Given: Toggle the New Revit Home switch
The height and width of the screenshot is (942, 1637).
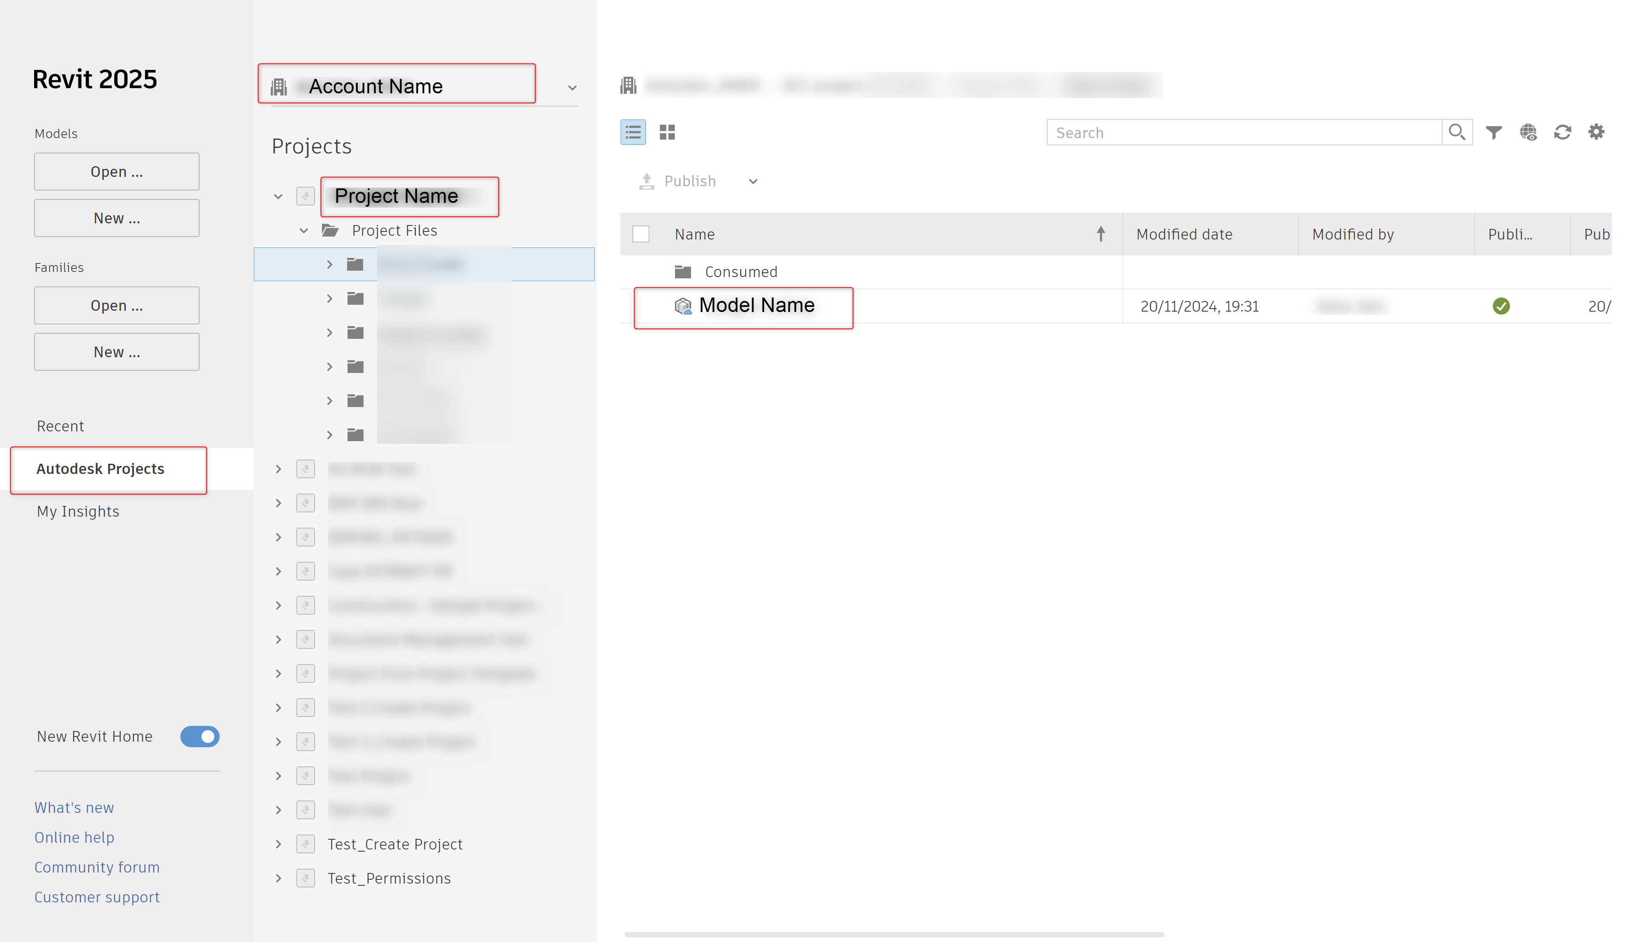Looking at the screenshot, I should coord(200,736).
